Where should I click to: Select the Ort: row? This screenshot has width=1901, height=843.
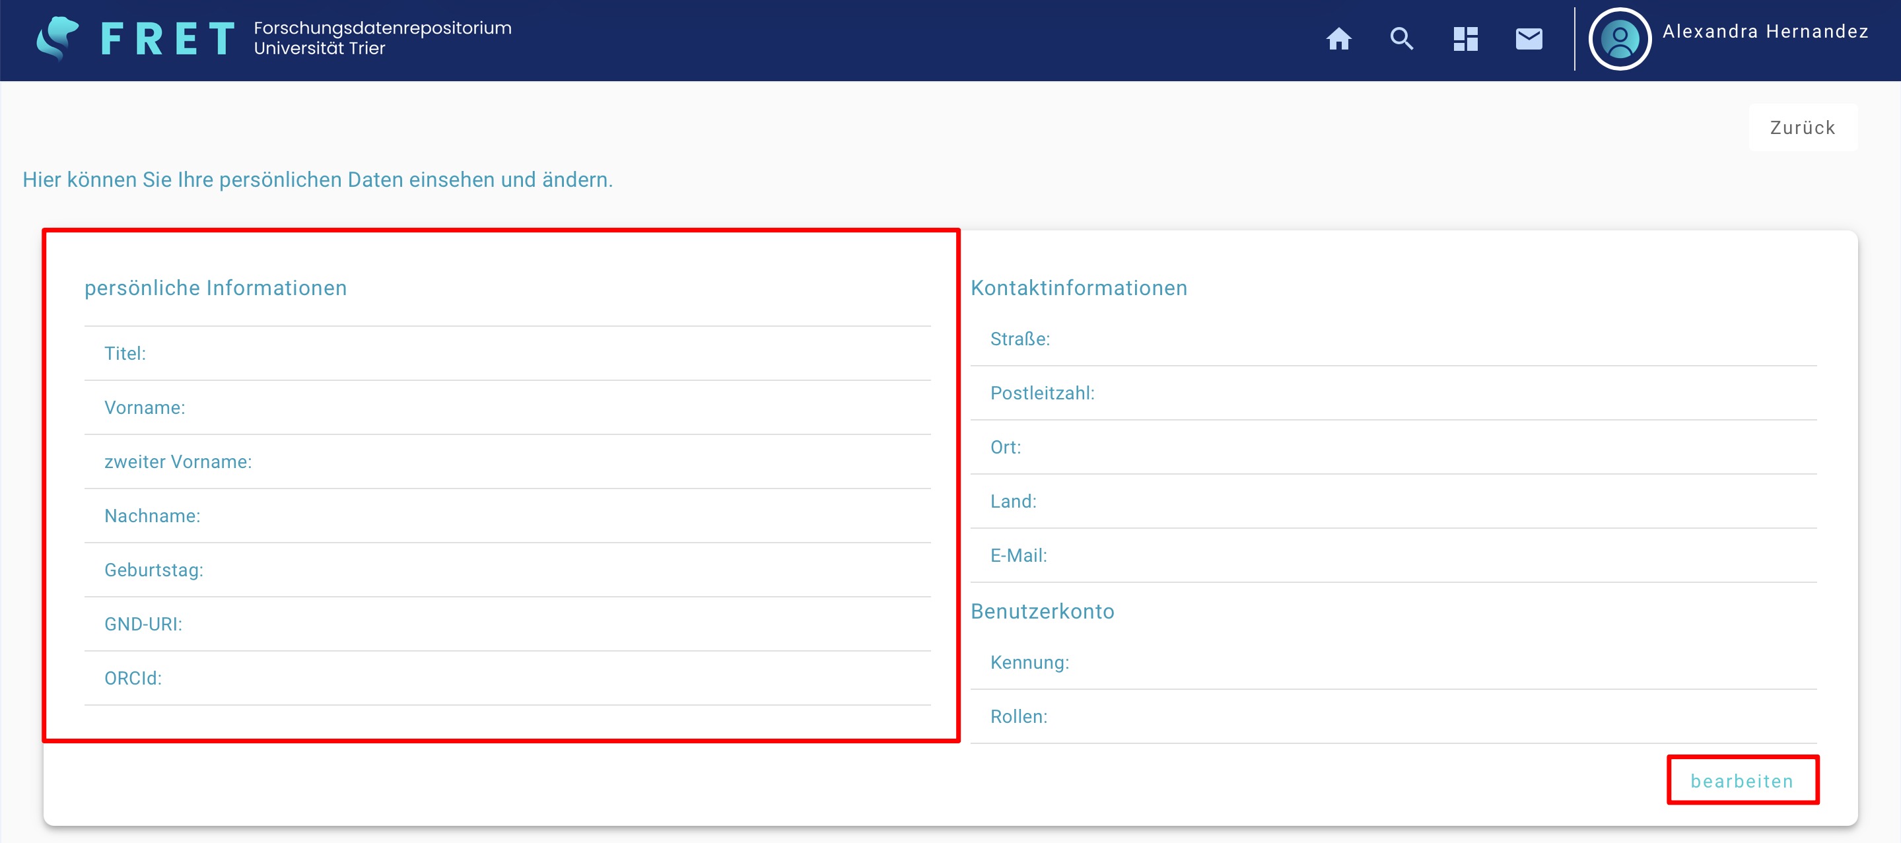pyautogui.click(x=1393, y=447)
